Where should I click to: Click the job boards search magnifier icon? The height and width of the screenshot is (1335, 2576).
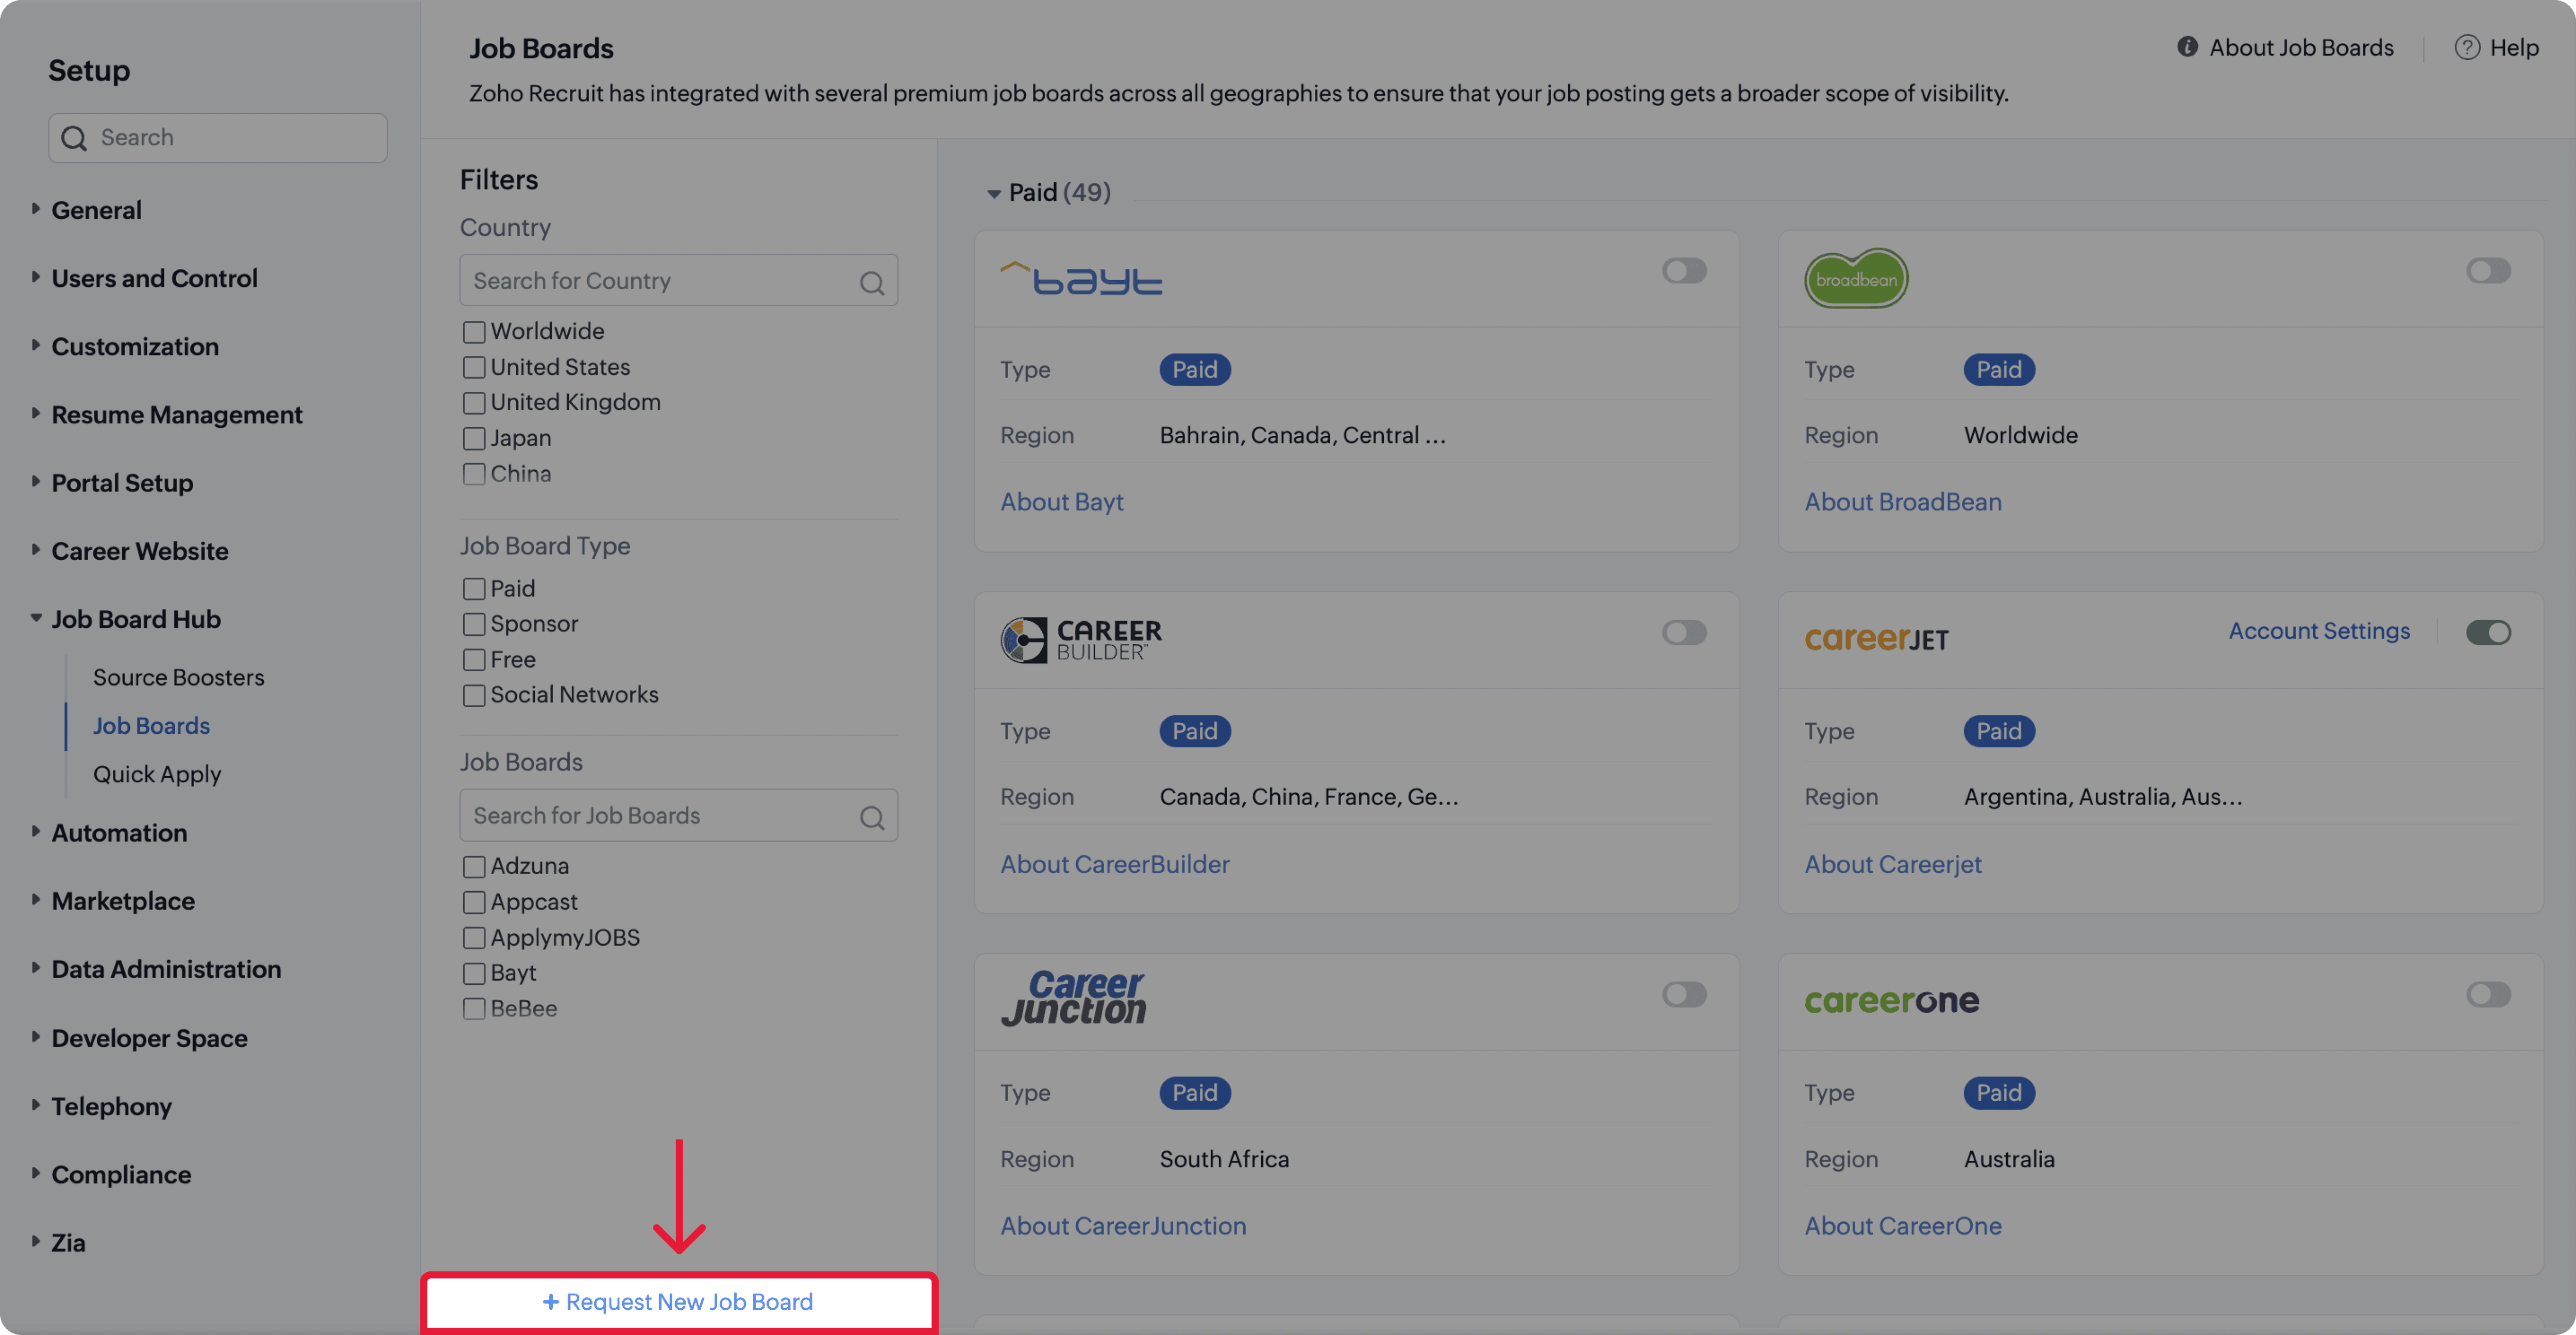click(x=871, y=818)
